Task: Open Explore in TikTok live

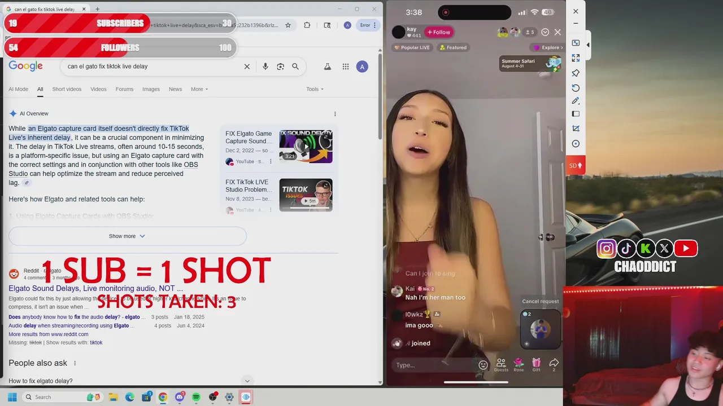Action: [x=547, y=47]
